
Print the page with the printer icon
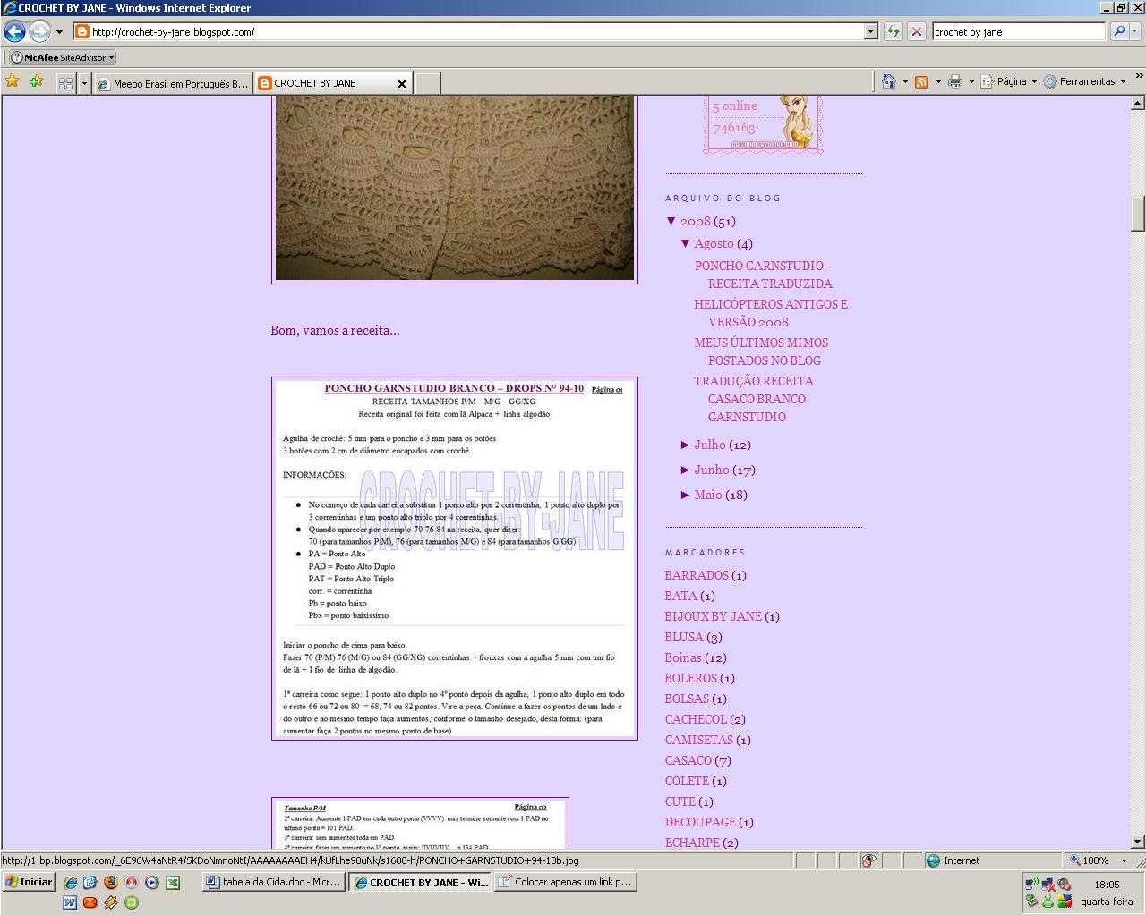(955, 81)
